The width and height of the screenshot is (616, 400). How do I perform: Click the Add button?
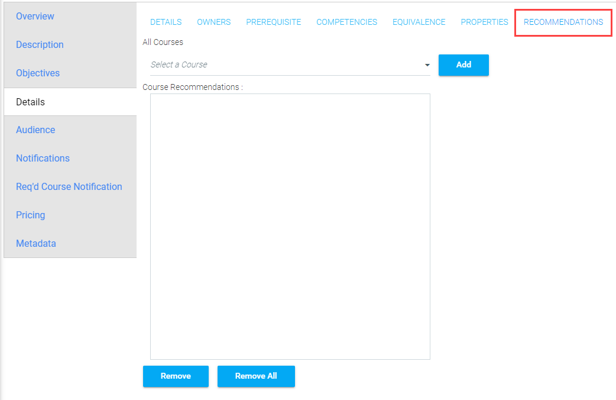pos(463,65)
